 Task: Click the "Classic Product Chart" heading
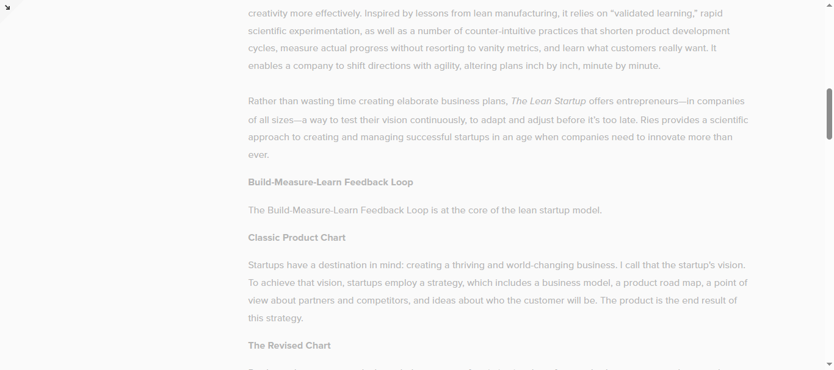tap(297, 238)
